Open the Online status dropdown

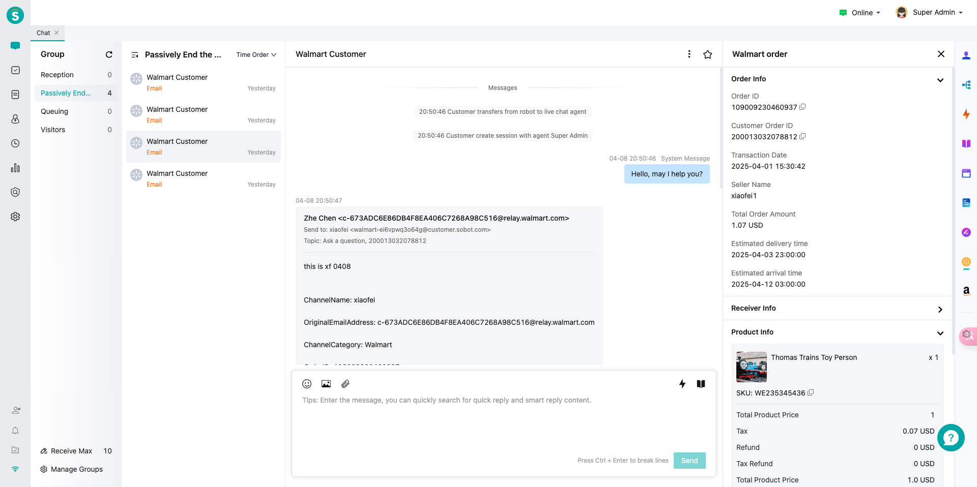(x=860, y=13)
